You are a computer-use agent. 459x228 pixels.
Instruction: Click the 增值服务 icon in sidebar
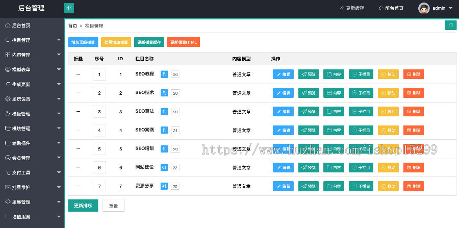8,217
